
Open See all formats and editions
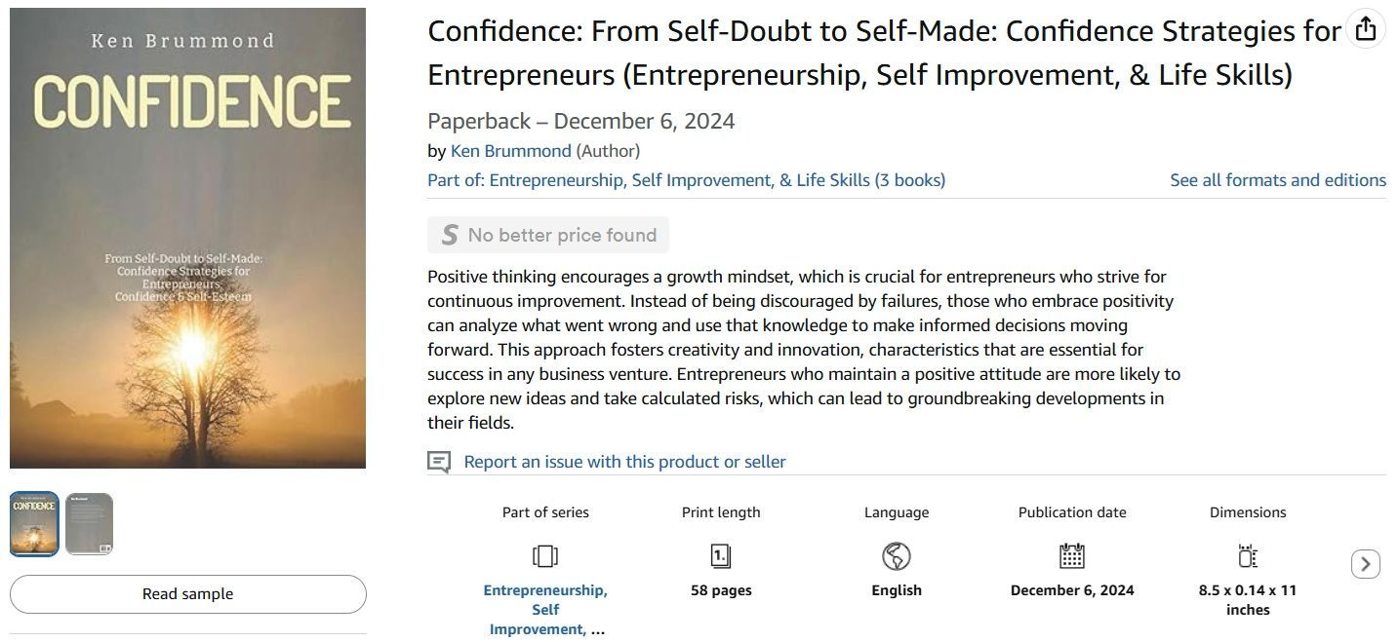tap(1278, 180)
